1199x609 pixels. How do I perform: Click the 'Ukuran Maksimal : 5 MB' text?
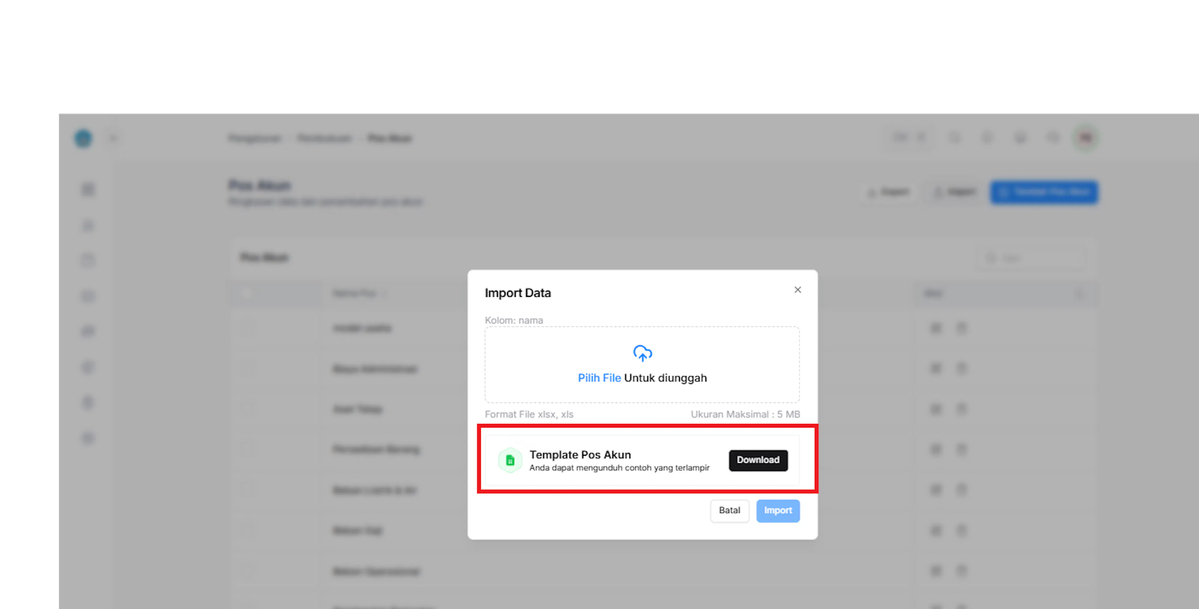click(745, 414)
